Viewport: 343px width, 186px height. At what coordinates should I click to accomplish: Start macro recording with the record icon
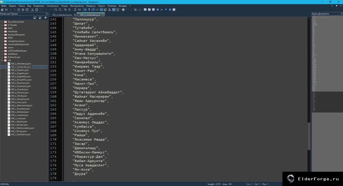click(x=123, y=10)
